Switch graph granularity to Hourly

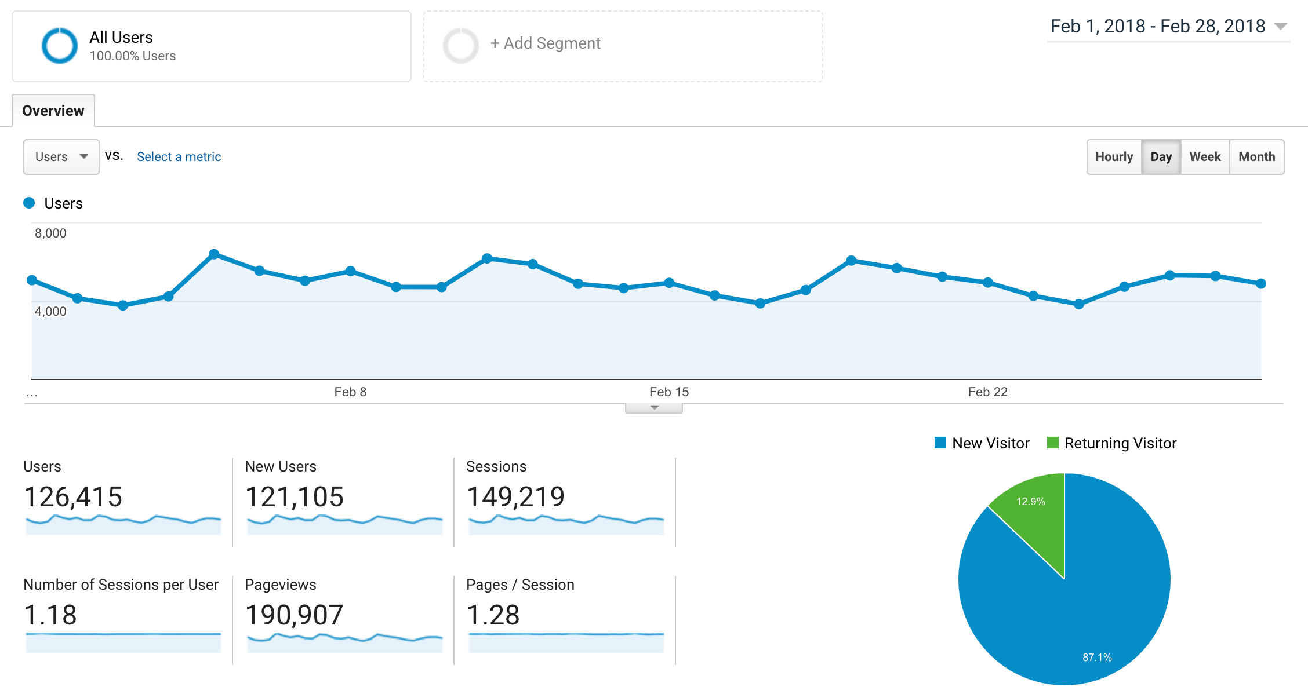[1114, 156]
